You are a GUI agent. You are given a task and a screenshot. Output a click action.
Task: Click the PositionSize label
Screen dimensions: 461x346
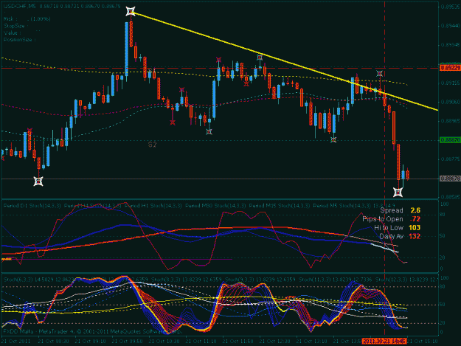tap(19, 40)
